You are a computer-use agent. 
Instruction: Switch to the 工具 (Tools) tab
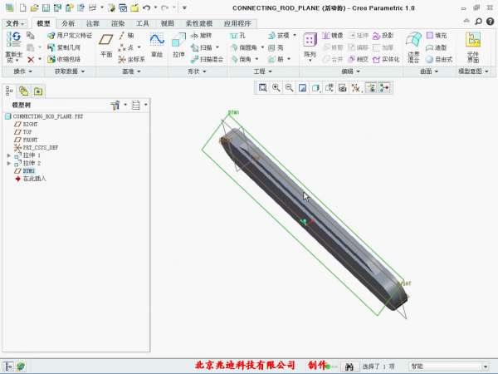click(x=143, y=23)
